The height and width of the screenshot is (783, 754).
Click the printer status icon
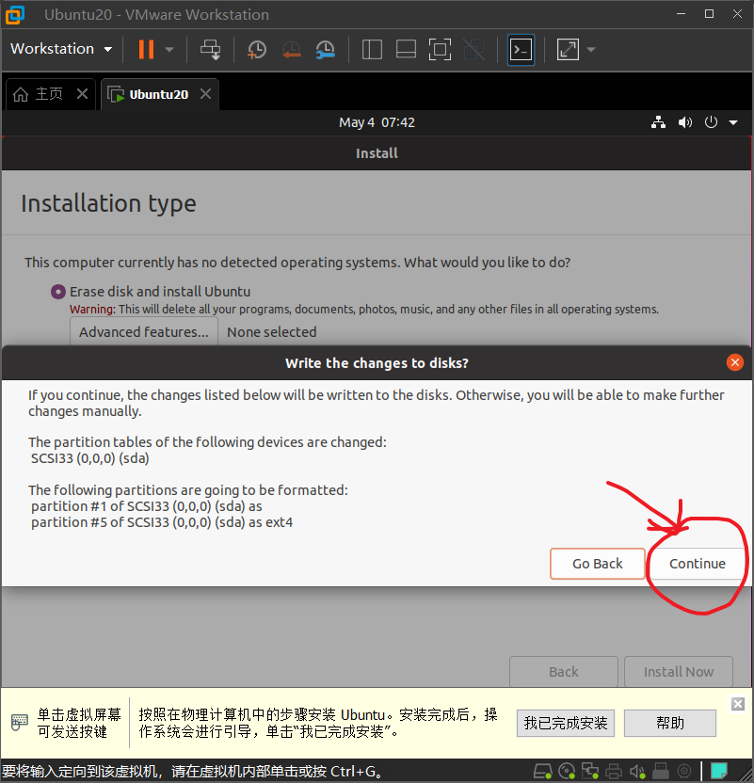[614, 772]
